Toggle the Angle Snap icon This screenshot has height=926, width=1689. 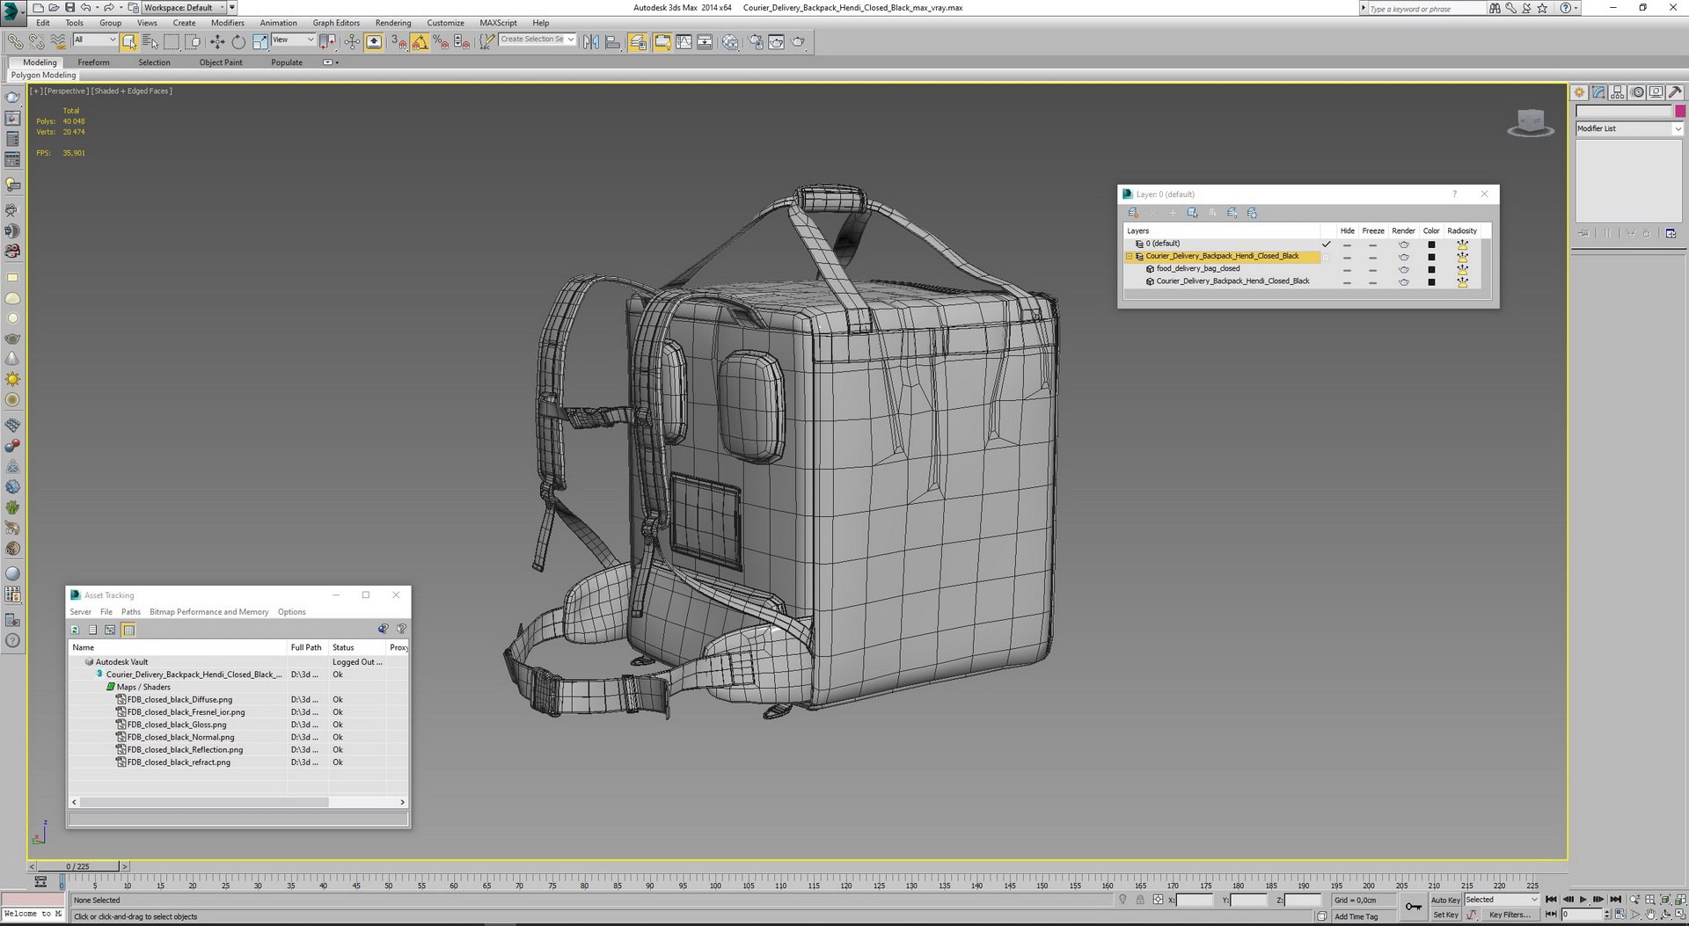click(420, 41)
